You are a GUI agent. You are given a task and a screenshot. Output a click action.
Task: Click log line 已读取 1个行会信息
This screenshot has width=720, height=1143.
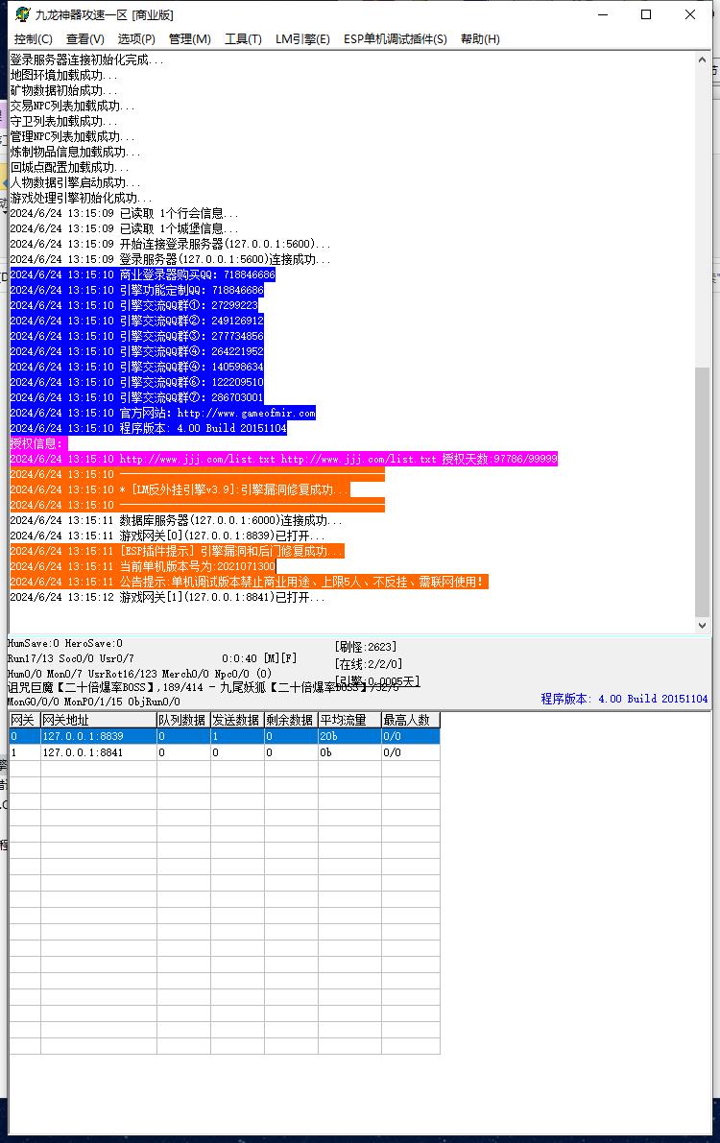124,214
